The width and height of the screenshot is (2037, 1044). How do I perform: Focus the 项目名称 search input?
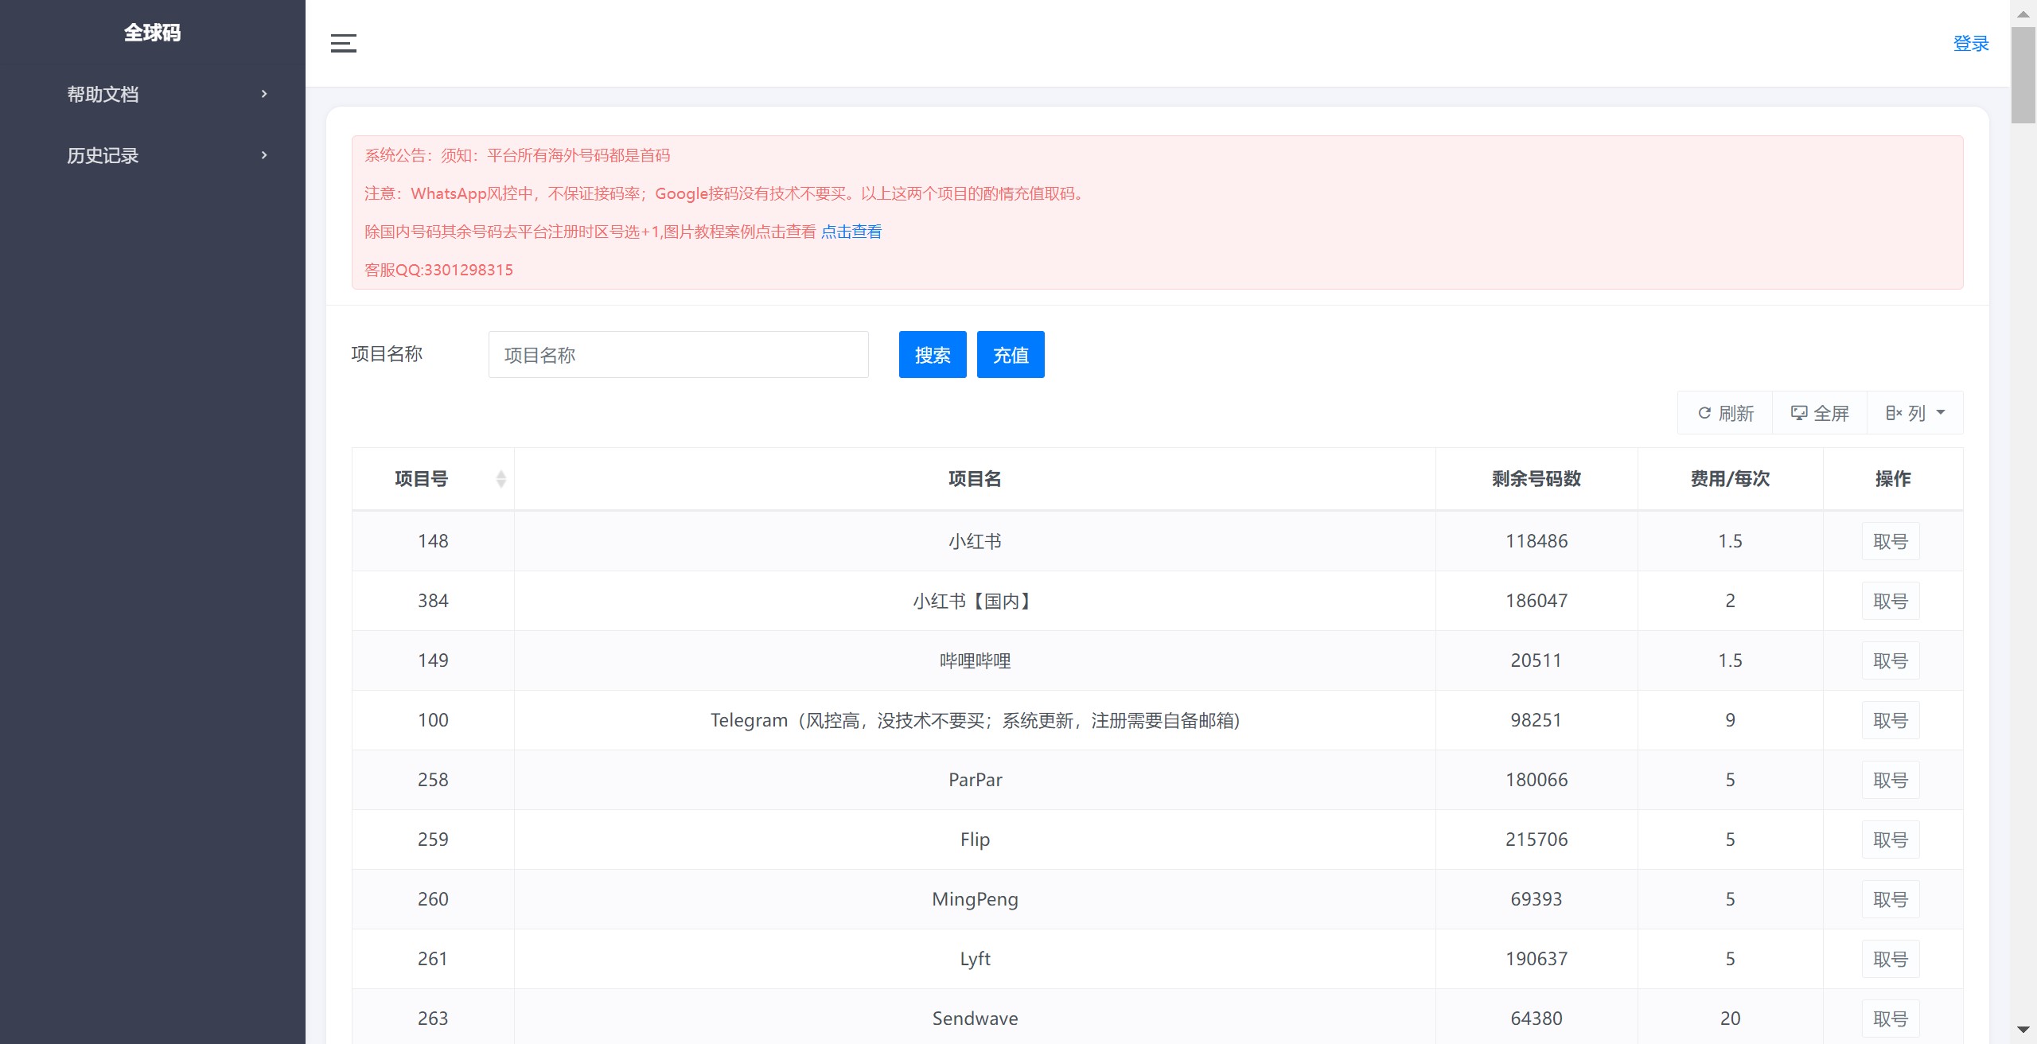(678, 355)
